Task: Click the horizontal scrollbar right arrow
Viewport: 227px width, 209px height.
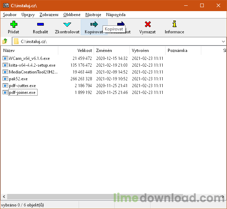Action: (224, 197)
